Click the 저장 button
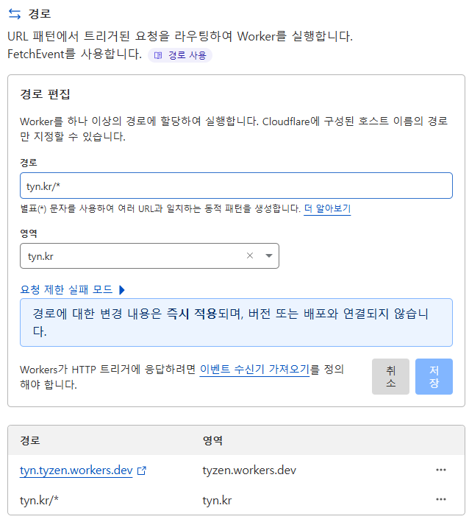The image size is (469, 522). [x=434, y=376]
